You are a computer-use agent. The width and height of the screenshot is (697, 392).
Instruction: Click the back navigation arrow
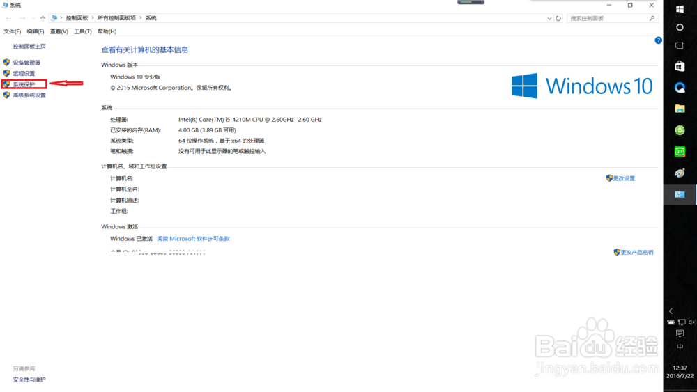pos(8,18)
